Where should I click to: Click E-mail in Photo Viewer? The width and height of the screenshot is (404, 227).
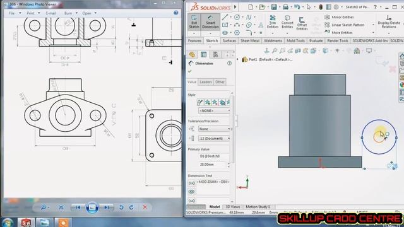point(50,13)
